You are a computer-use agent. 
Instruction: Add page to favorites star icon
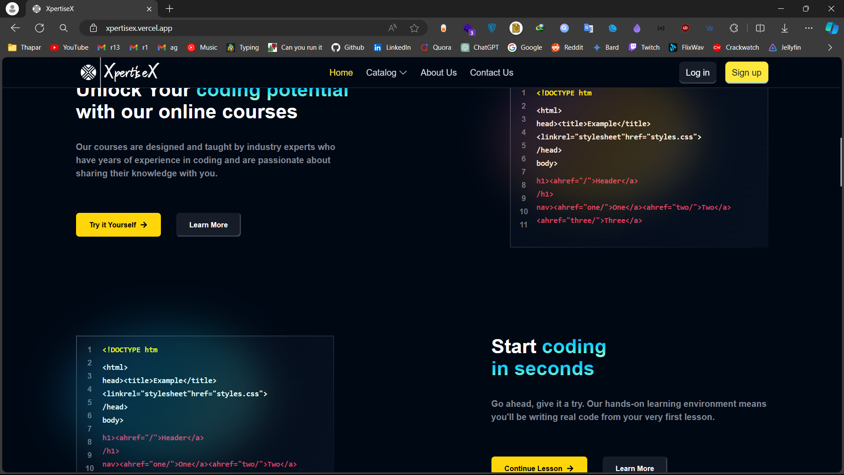pos(414,28)
